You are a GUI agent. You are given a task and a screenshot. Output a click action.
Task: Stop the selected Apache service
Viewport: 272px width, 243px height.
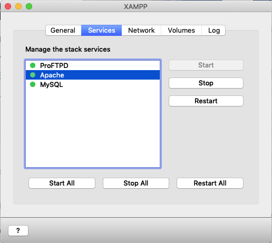[x=206, y=83]
